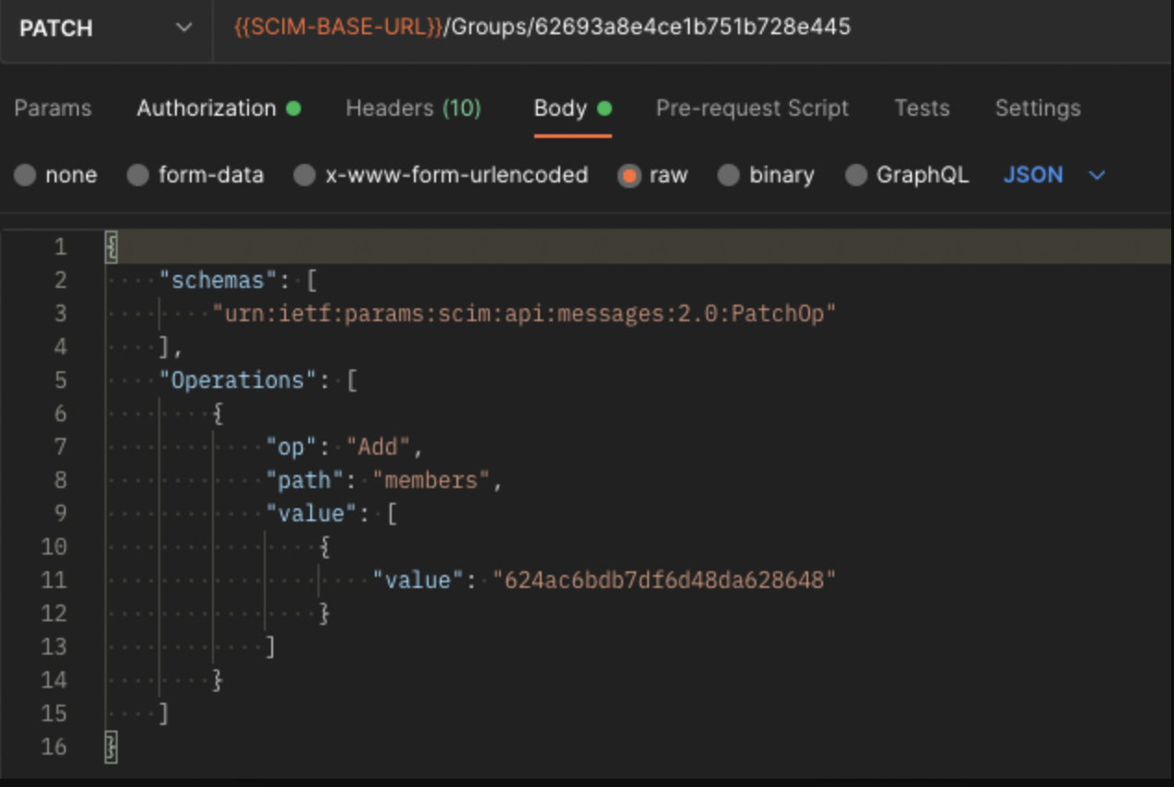Viewport: 1174px width, 787px height.
Task: Select the raw body option
Action: click(630, 176)
